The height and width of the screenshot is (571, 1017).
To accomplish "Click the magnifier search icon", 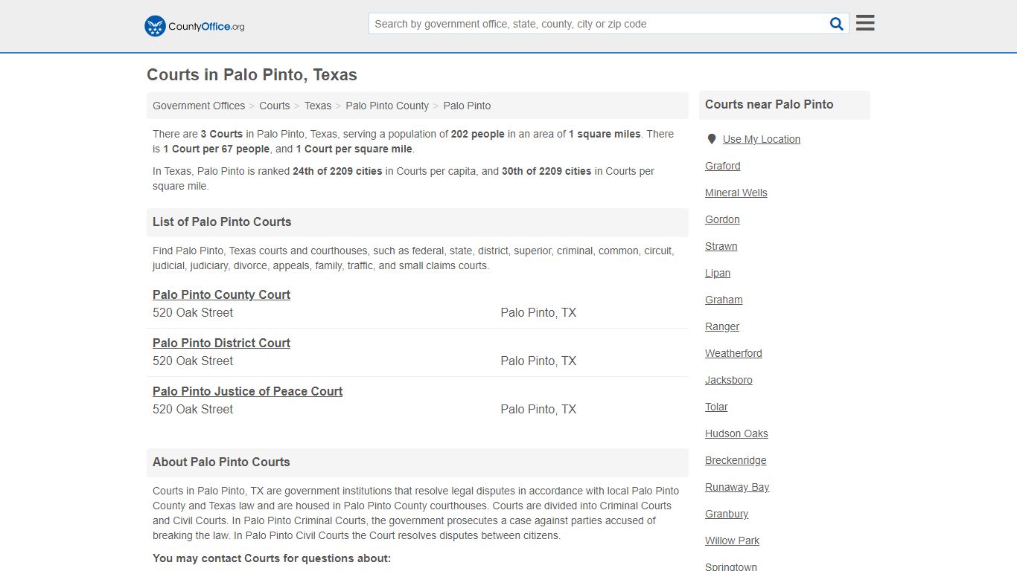I will pyautogui.click(x=837, y=24).
